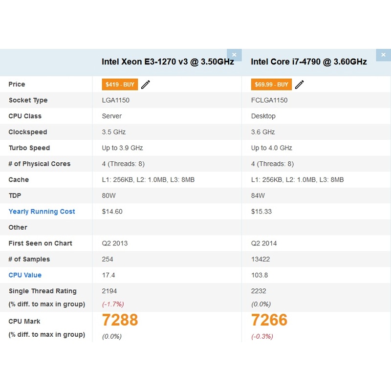
Task: Click the Server class value
Action: 112,116
